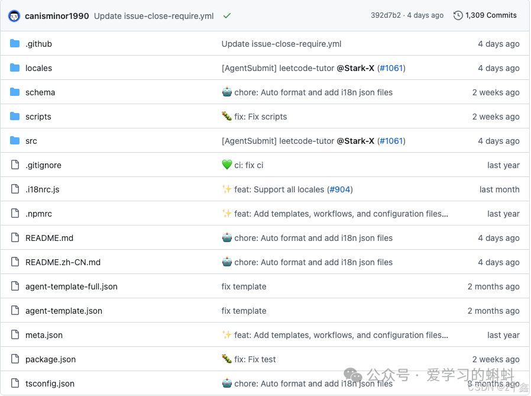Screen dimensions: 531x396
Task: Click the src folder icon
Action: [14, 141]
